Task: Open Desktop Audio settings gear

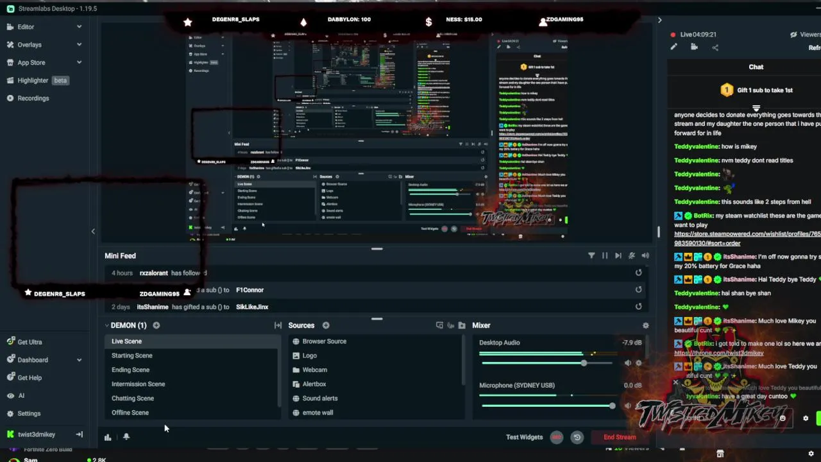Action: coord(638,363)
